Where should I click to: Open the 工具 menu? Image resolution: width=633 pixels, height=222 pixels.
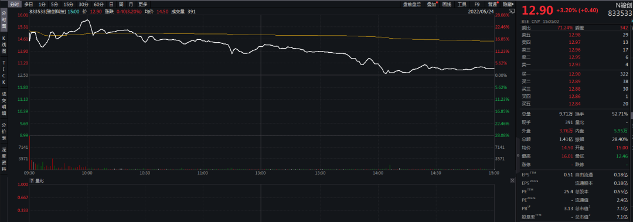click(462, 5)
